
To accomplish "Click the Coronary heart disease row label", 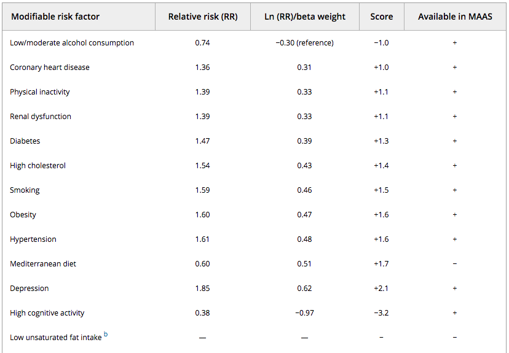I will 50,68.
